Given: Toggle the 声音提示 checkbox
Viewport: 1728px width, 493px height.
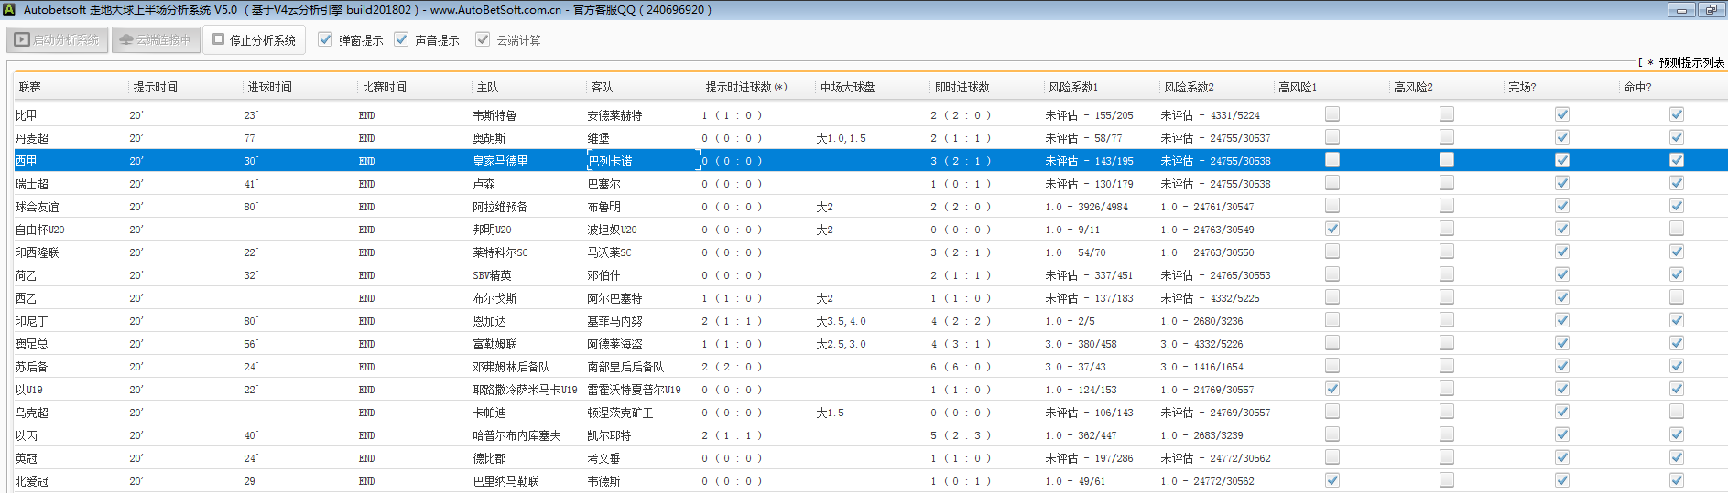Looking at the screenshot, I should click(x=401, y=39).
